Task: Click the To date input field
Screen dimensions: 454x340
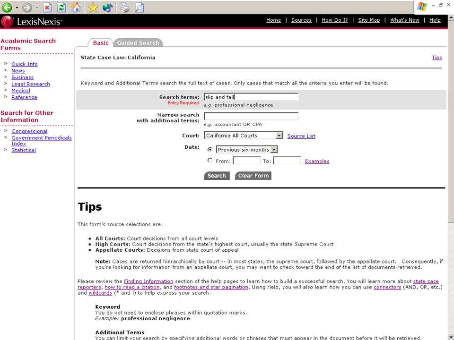Action: [287, 161]
